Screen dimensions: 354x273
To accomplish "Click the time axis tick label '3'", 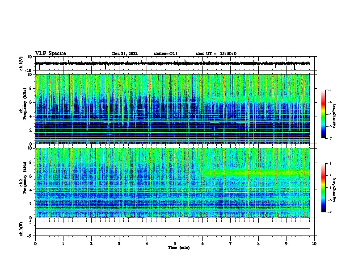I will (x=119, y=244).
